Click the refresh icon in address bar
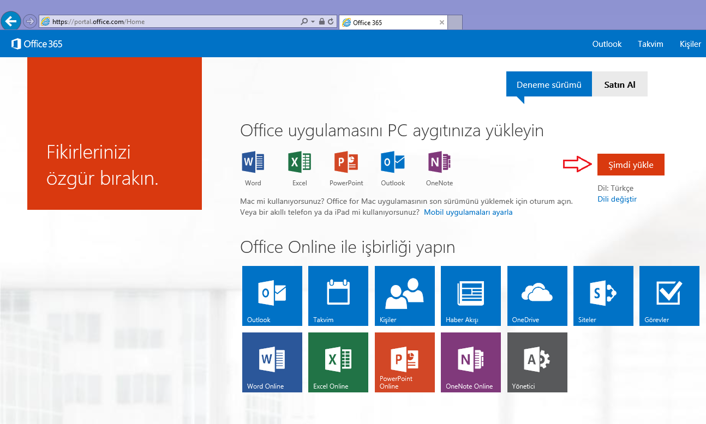 [x=331, y=22]
